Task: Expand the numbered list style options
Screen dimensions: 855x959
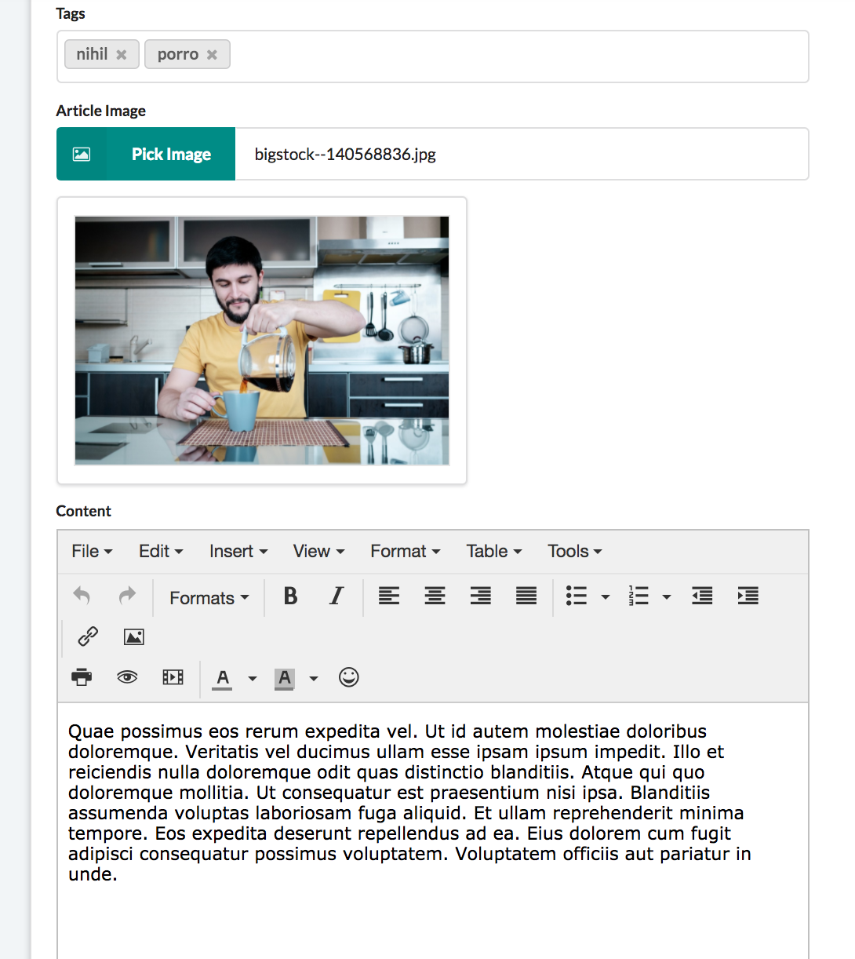Action: pos(667,596)
